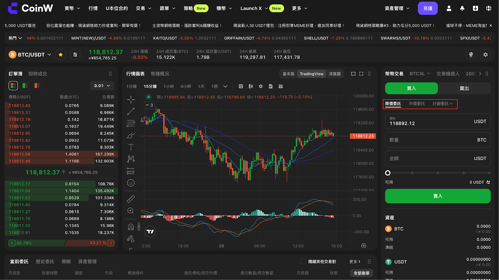This screenshot has width=499, height=280.
Task: Select 市價委託 order type tab
Action: click(417, 104)
